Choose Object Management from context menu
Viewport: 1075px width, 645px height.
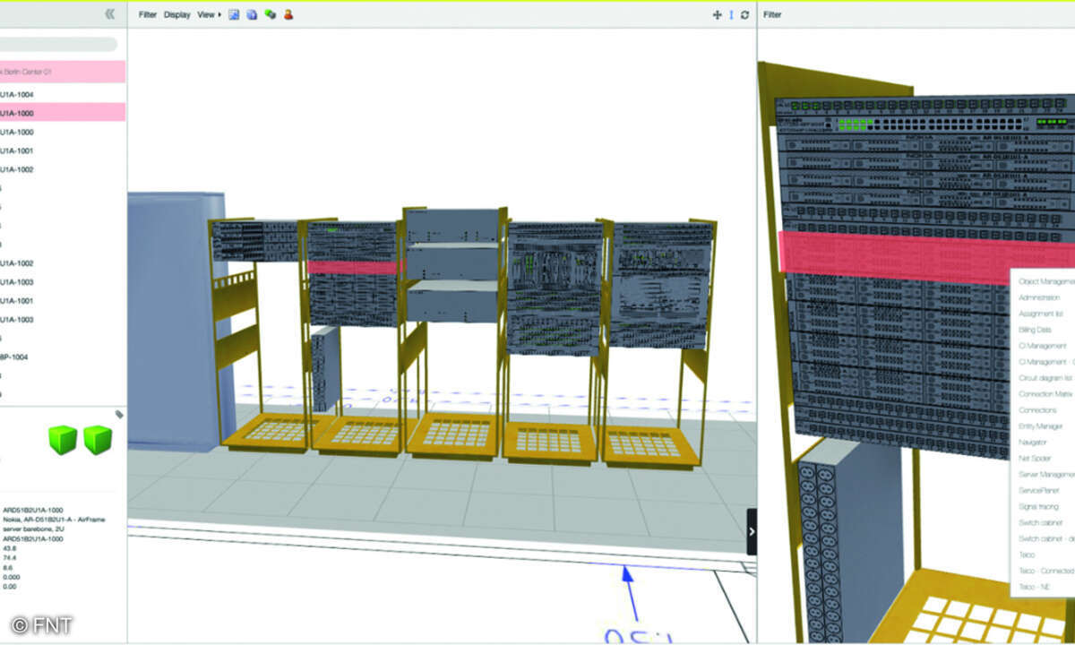tap(1046, 281)
